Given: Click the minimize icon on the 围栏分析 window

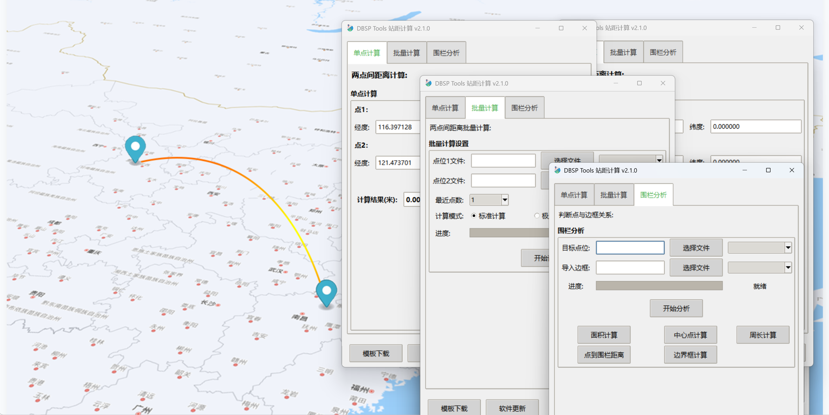Looking at the screenshot, I should 745,170.
